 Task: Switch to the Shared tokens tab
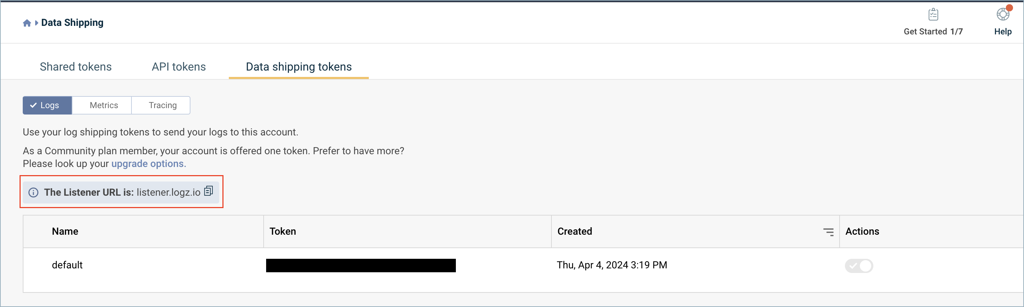click(76, 67)
